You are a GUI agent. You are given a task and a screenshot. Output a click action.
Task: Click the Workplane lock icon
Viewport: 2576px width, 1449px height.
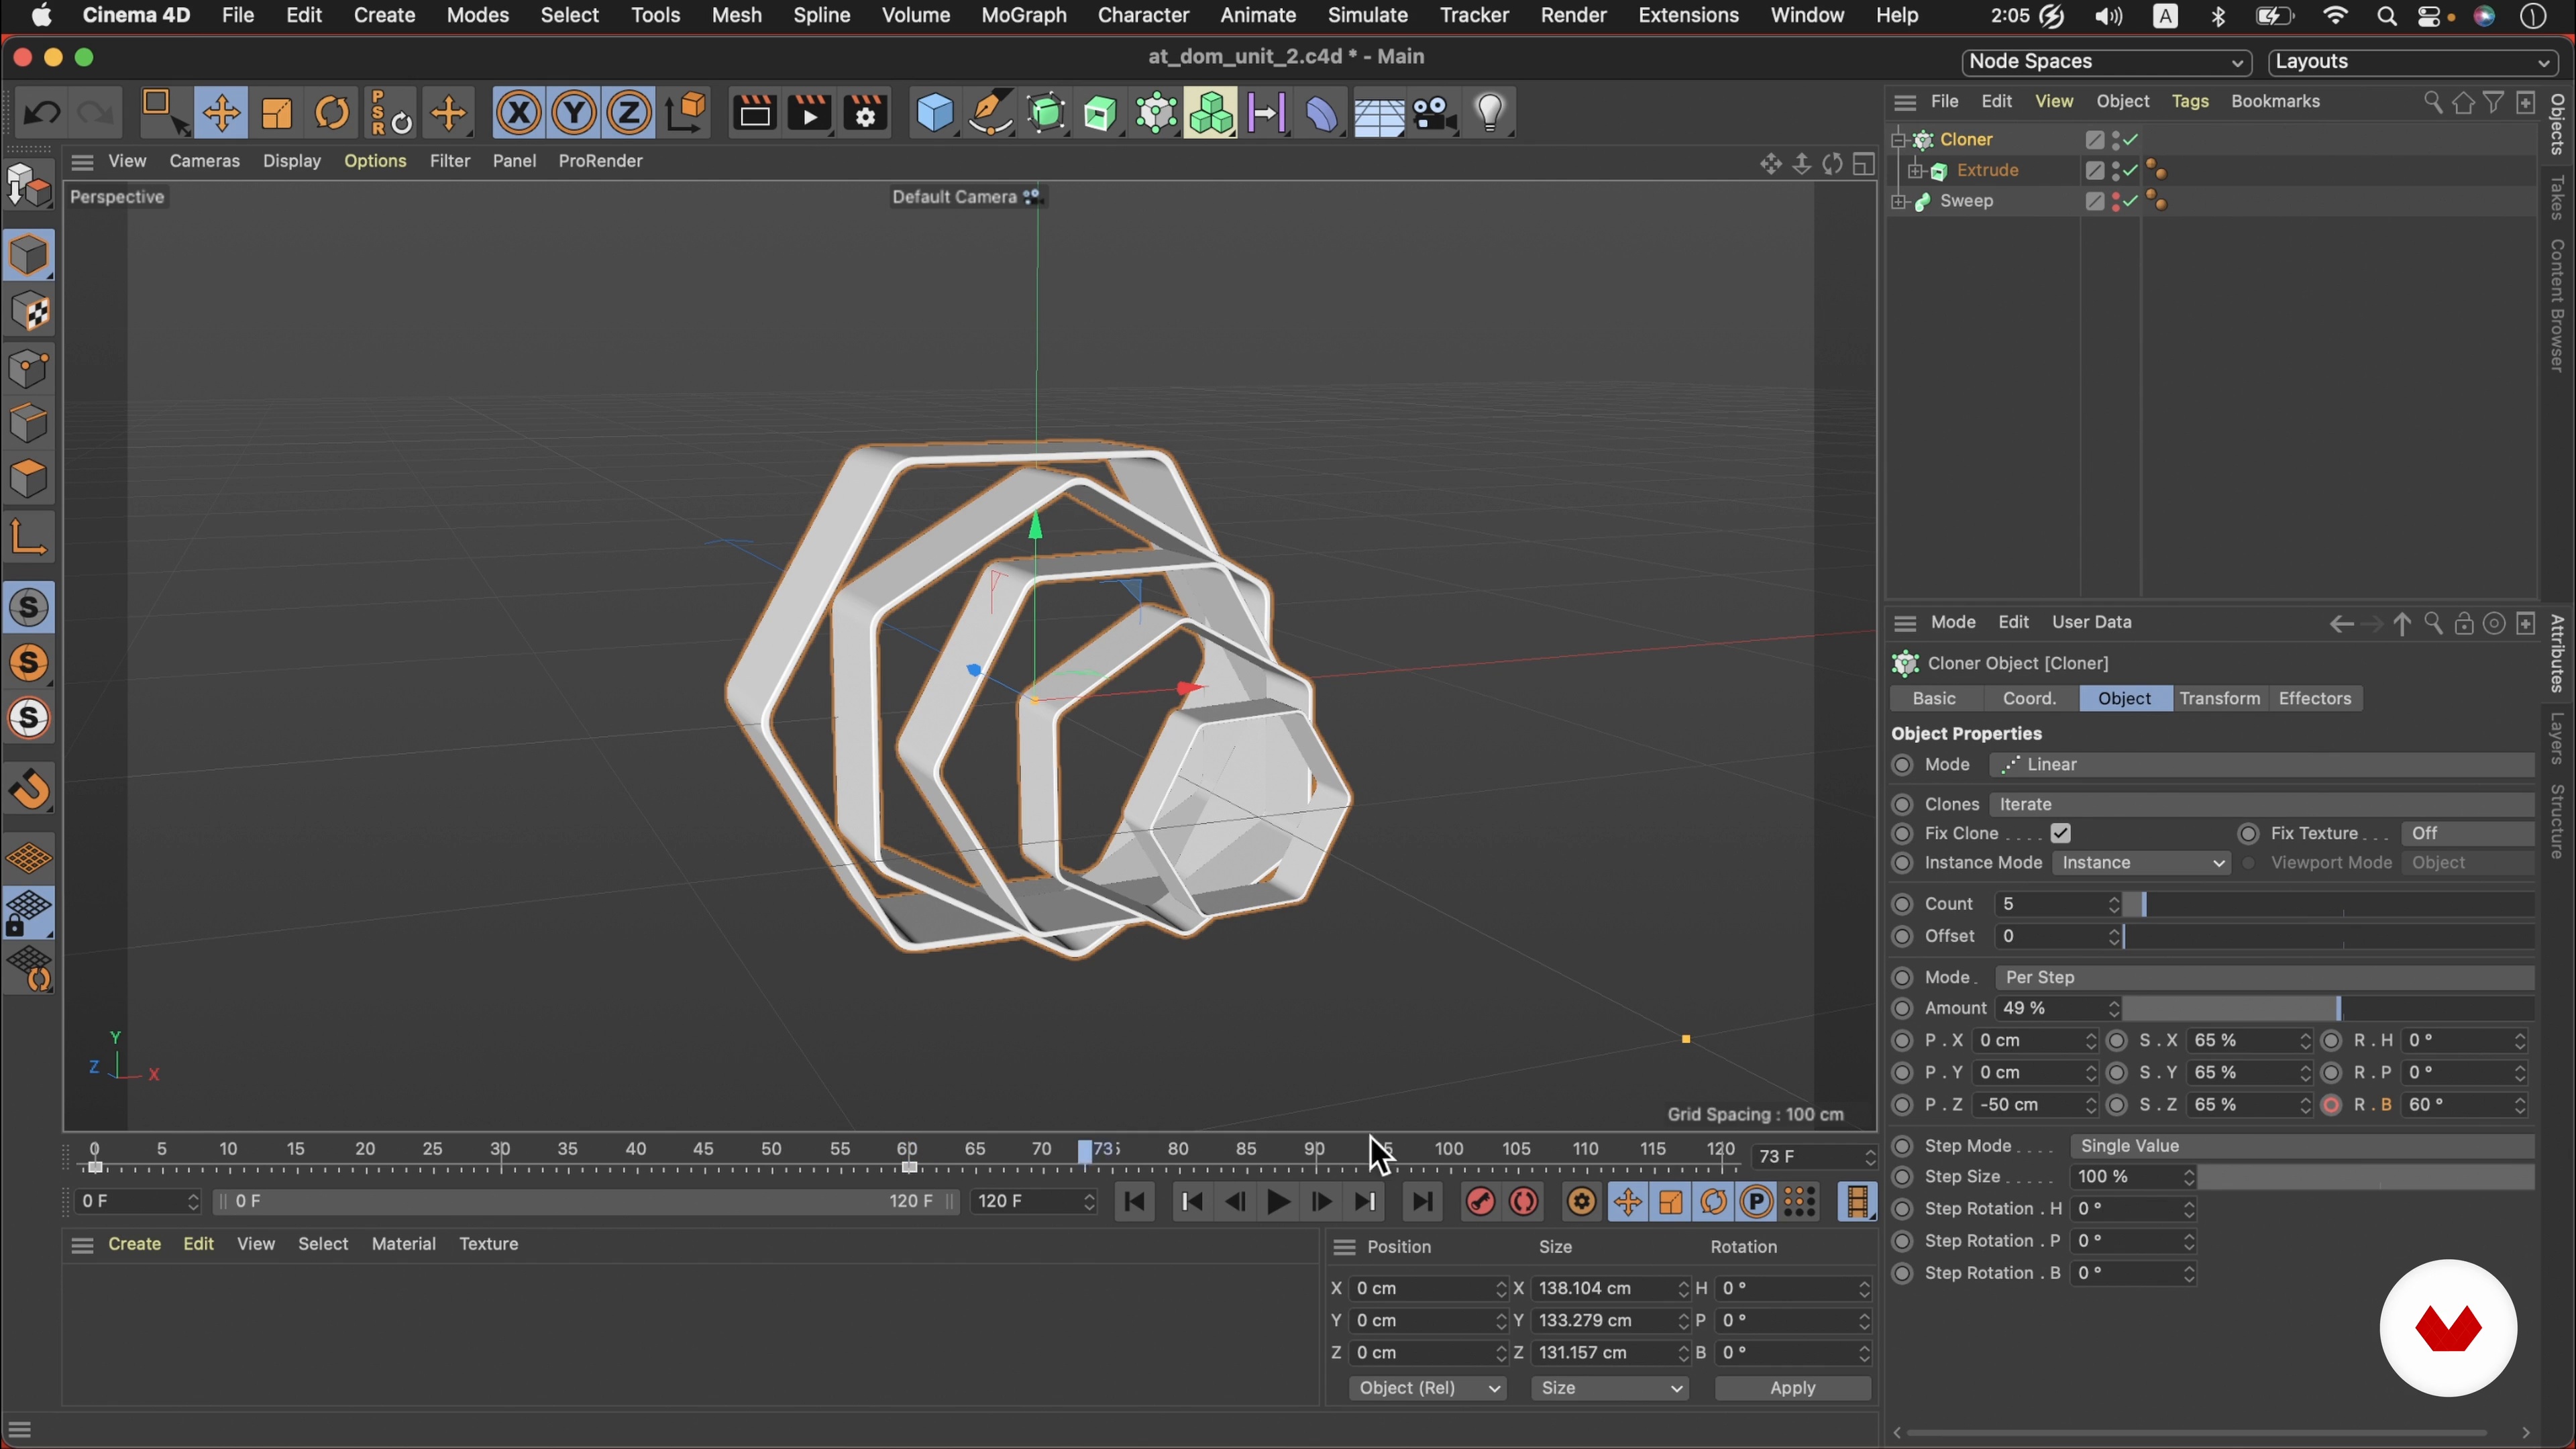29,913
